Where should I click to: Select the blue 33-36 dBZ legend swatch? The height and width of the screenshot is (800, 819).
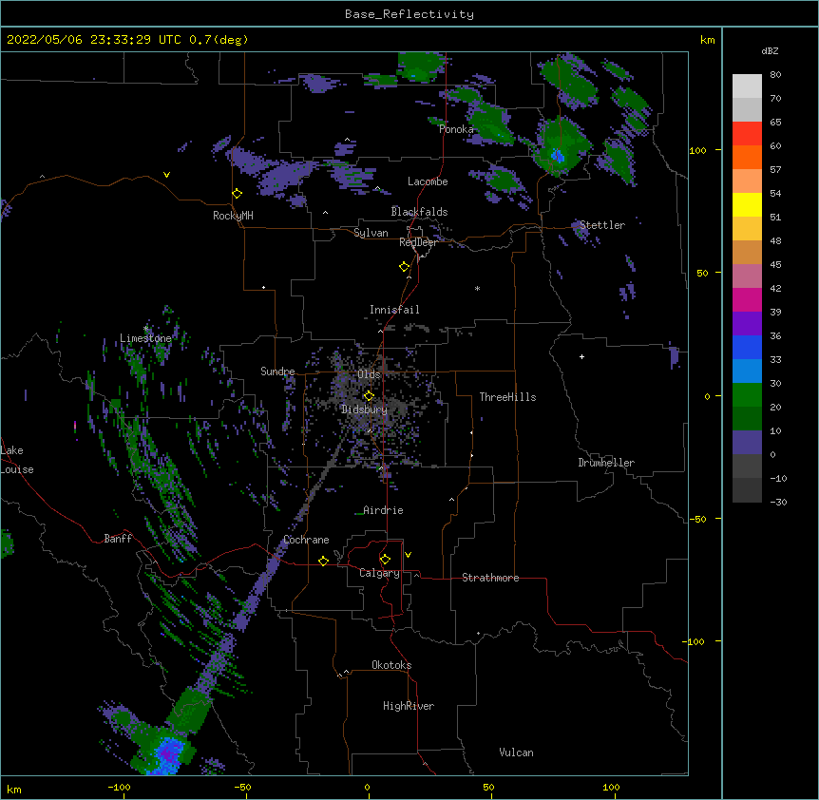coord(747,347)
